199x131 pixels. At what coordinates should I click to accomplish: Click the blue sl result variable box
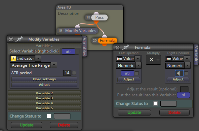coord(183,95)
